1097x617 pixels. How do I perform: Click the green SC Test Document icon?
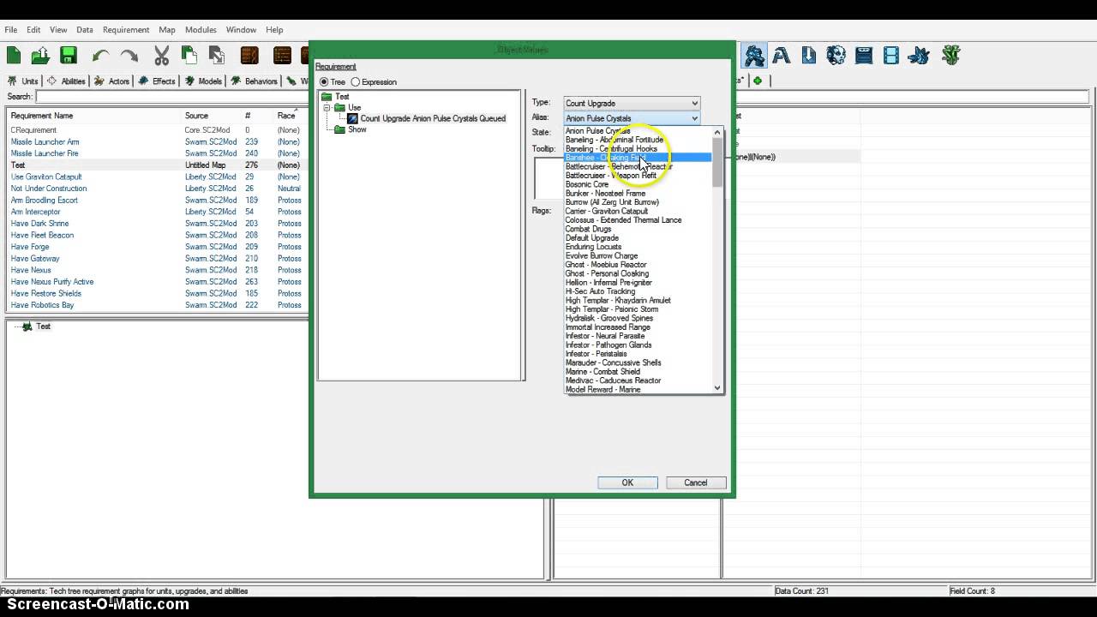pos(950,56)
